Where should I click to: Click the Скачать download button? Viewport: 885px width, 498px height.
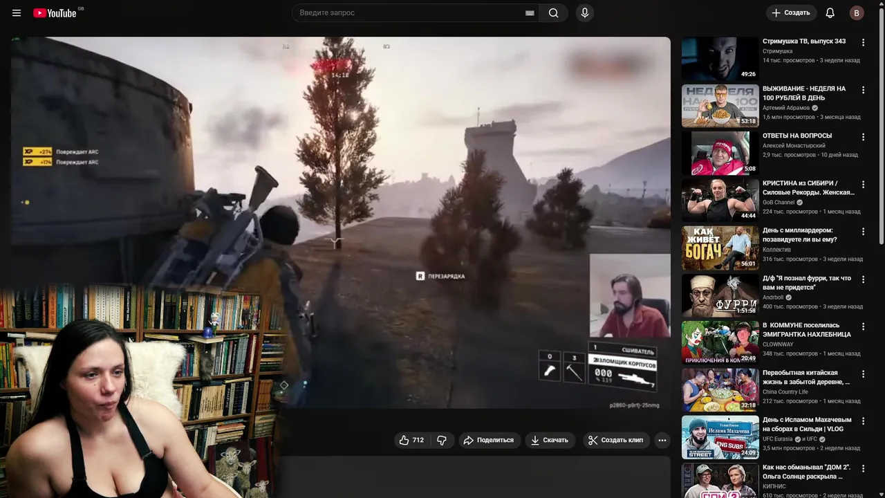[550, 440]
